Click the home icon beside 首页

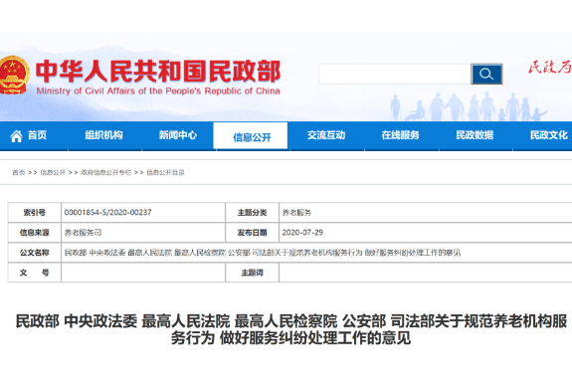pos(17,136)
